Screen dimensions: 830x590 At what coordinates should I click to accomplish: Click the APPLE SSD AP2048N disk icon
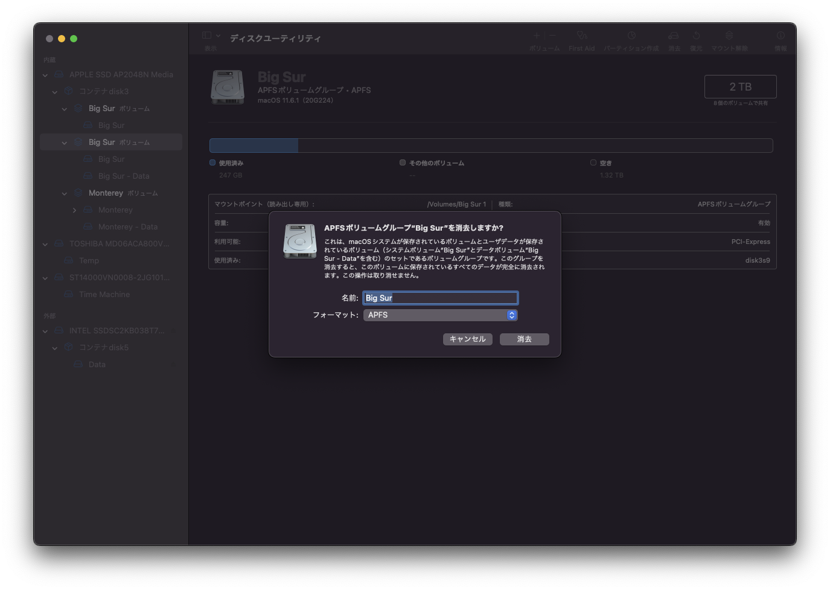pyautogui.click(x=59, y=74)
